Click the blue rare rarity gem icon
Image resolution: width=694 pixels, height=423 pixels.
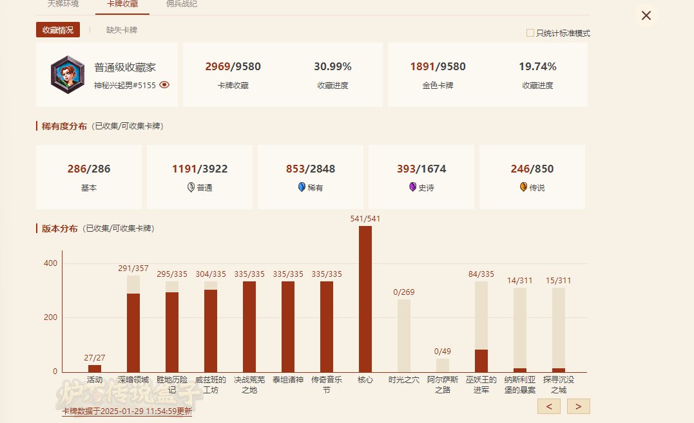pyautogui.click(x=302, y=187)
